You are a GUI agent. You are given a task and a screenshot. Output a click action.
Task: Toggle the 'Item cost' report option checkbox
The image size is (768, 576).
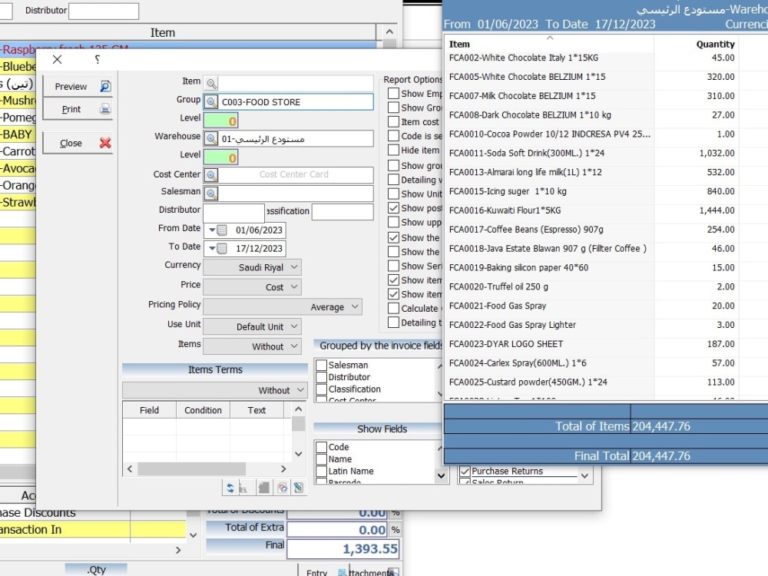[393, 121]
